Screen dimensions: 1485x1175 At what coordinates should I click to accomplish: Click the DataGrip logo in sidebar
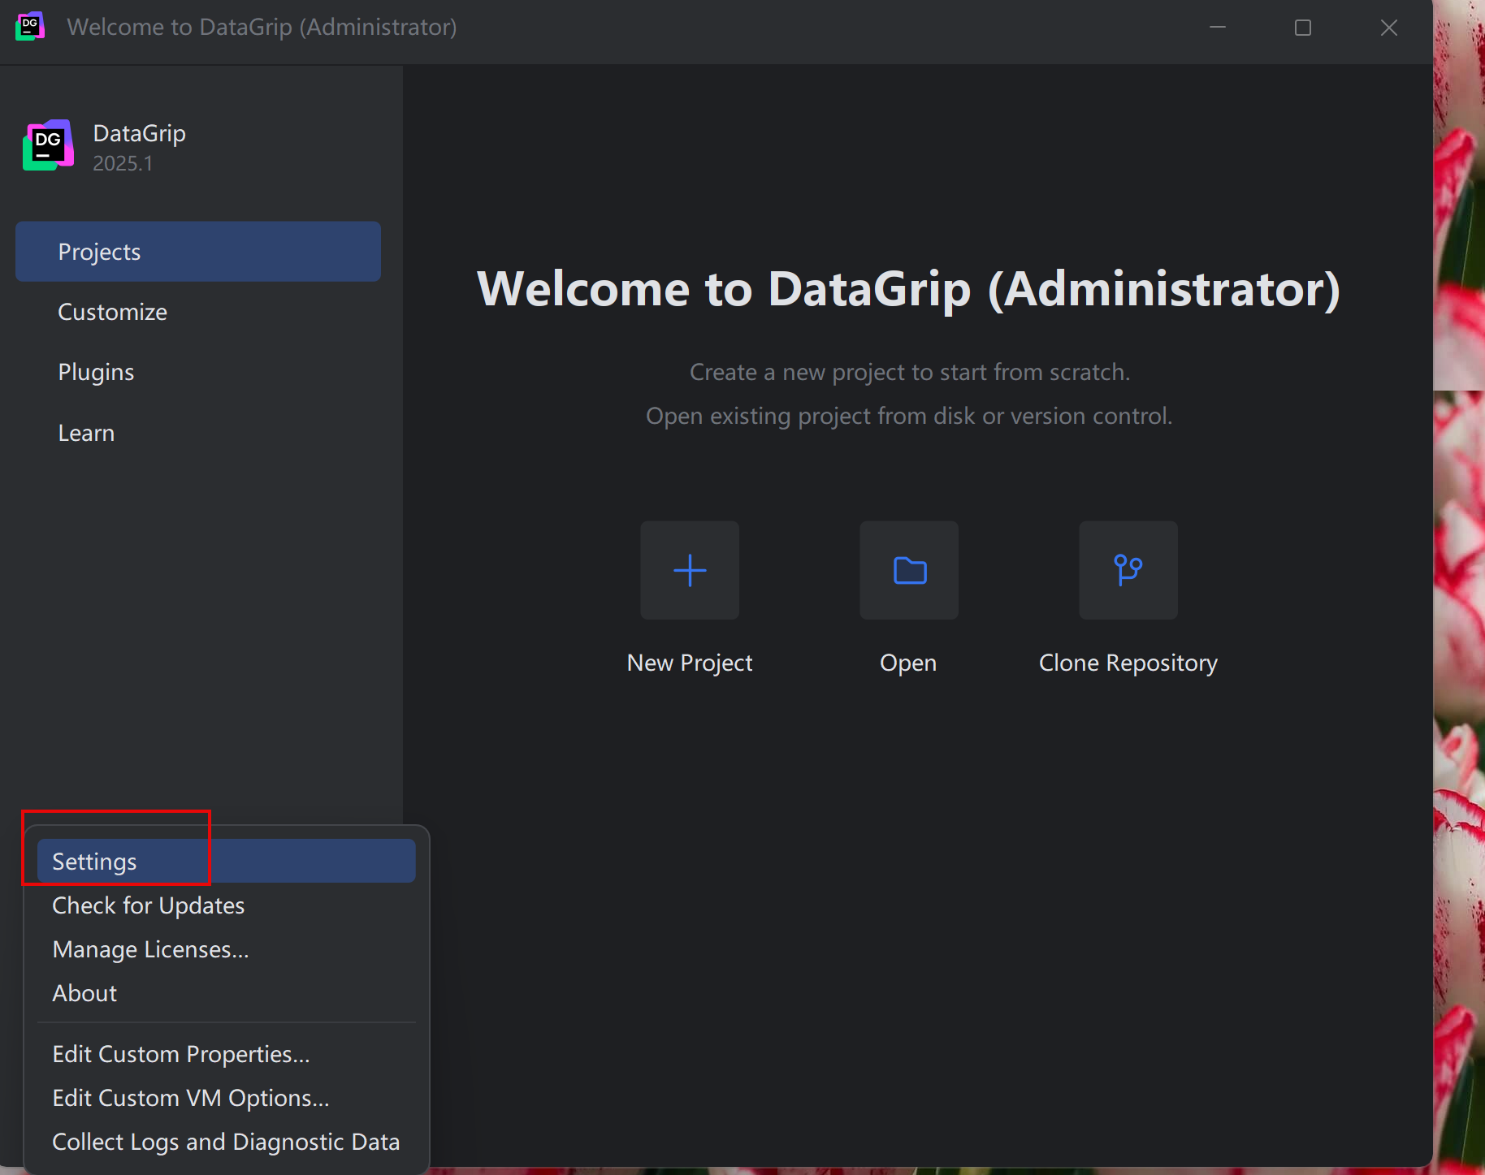(48, 146)
